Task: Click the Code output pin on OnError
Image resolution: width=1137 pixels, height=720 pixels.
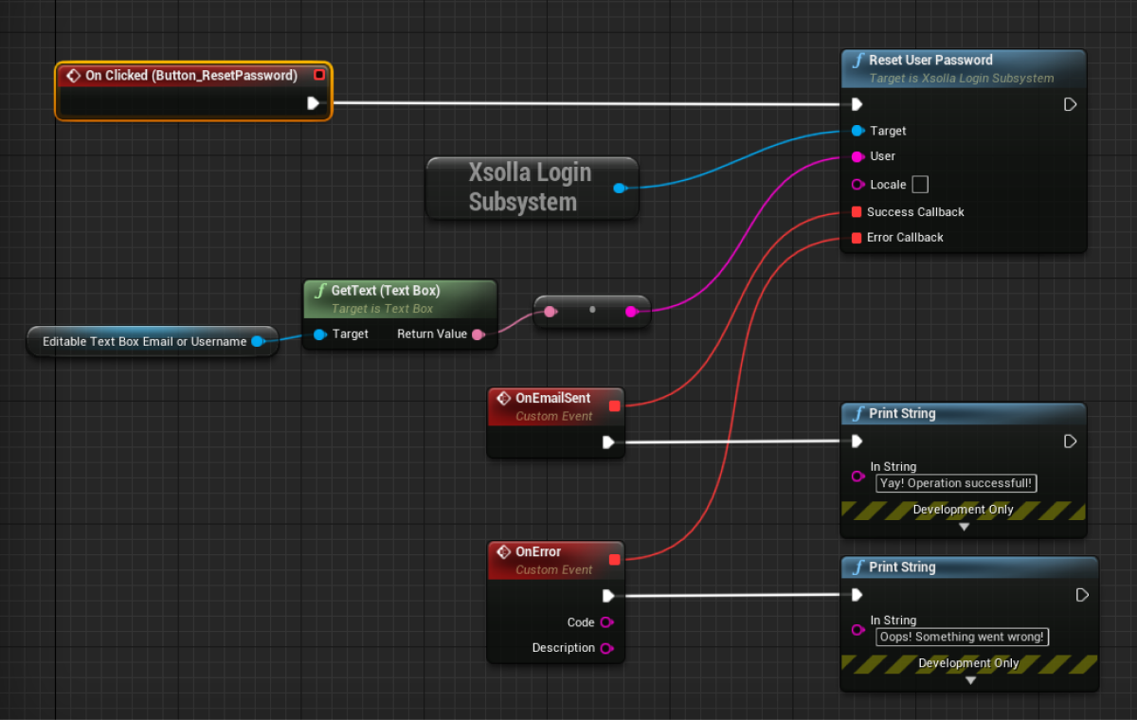Action: [606, 622]
